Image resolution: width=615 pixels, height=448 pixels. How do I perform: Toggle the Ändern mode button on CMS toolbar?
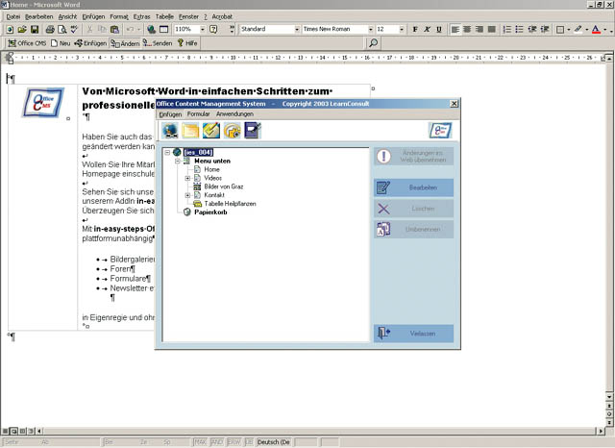(x=125, y=43)
